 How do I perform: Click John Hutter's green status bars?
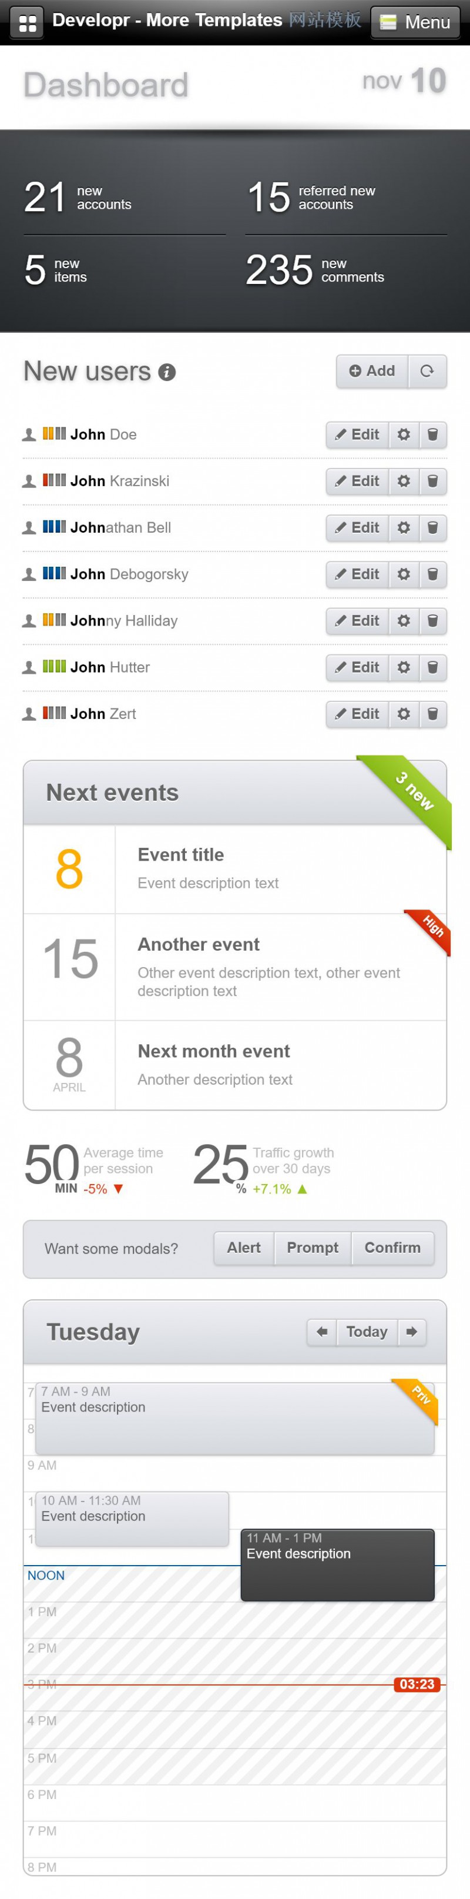tap(55, 666)
